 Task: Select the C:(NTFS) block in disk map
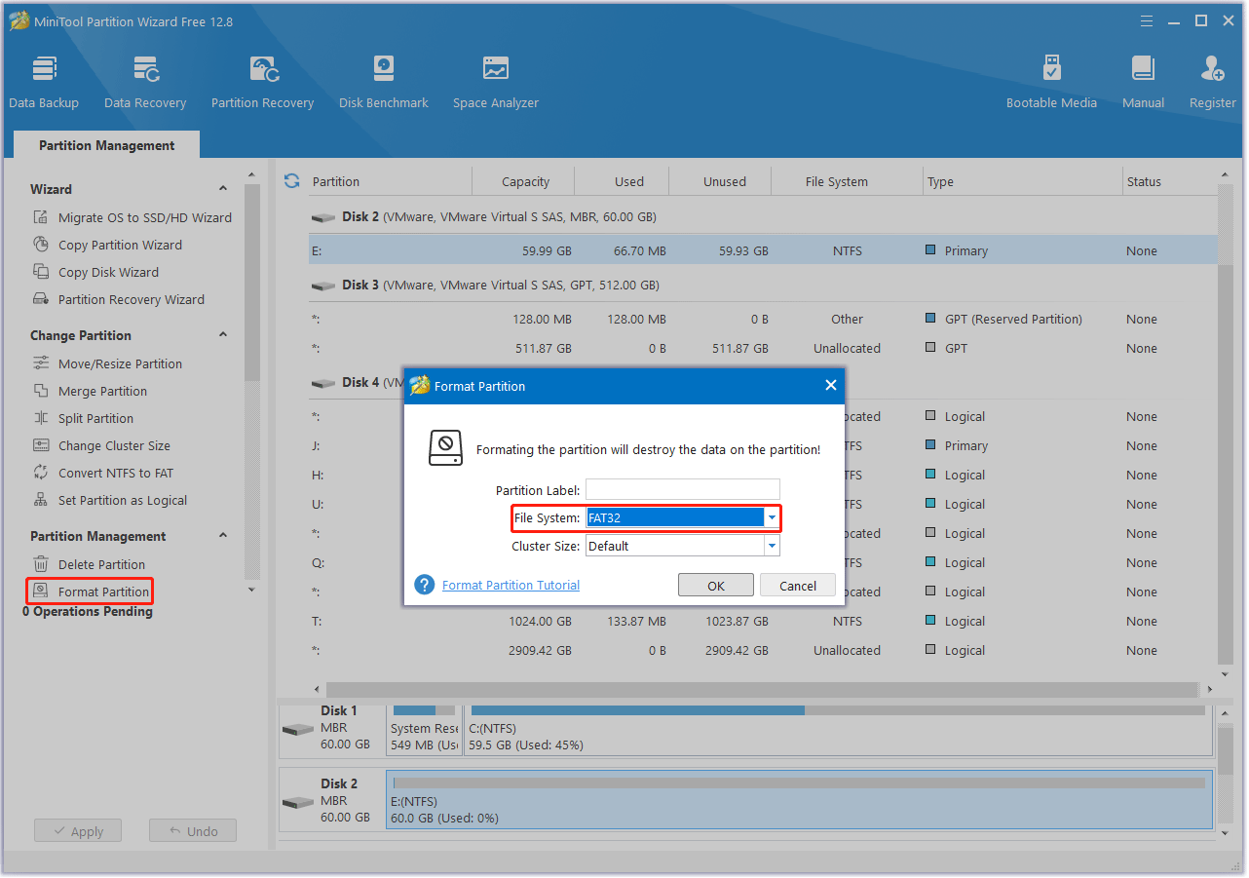click(x=838, y=729)
